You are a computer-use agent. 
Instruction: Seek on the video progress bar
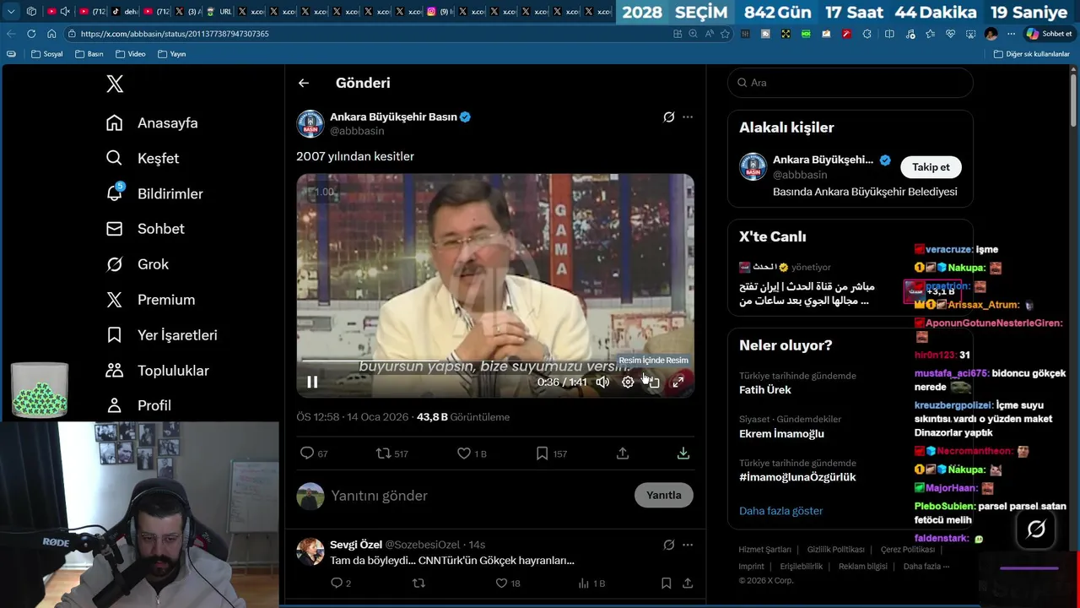[495, 361]
